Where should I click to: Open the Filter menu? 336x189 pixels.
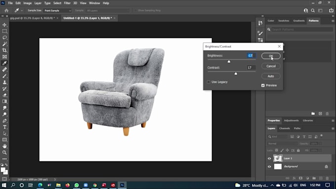coord(67,3)
